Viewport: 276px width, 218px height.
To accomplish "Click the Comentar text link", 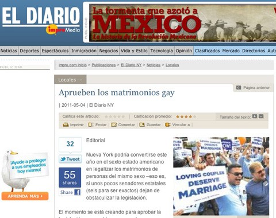I will tap(126, 124).
